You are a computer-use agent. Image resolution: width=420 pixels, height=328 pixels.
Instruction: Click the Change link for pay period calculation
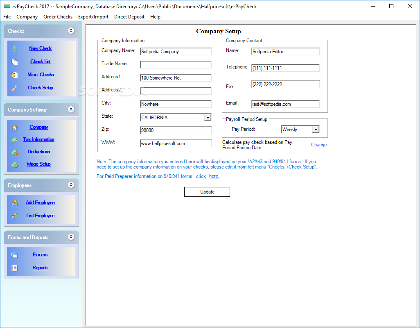tap(319, 145)
